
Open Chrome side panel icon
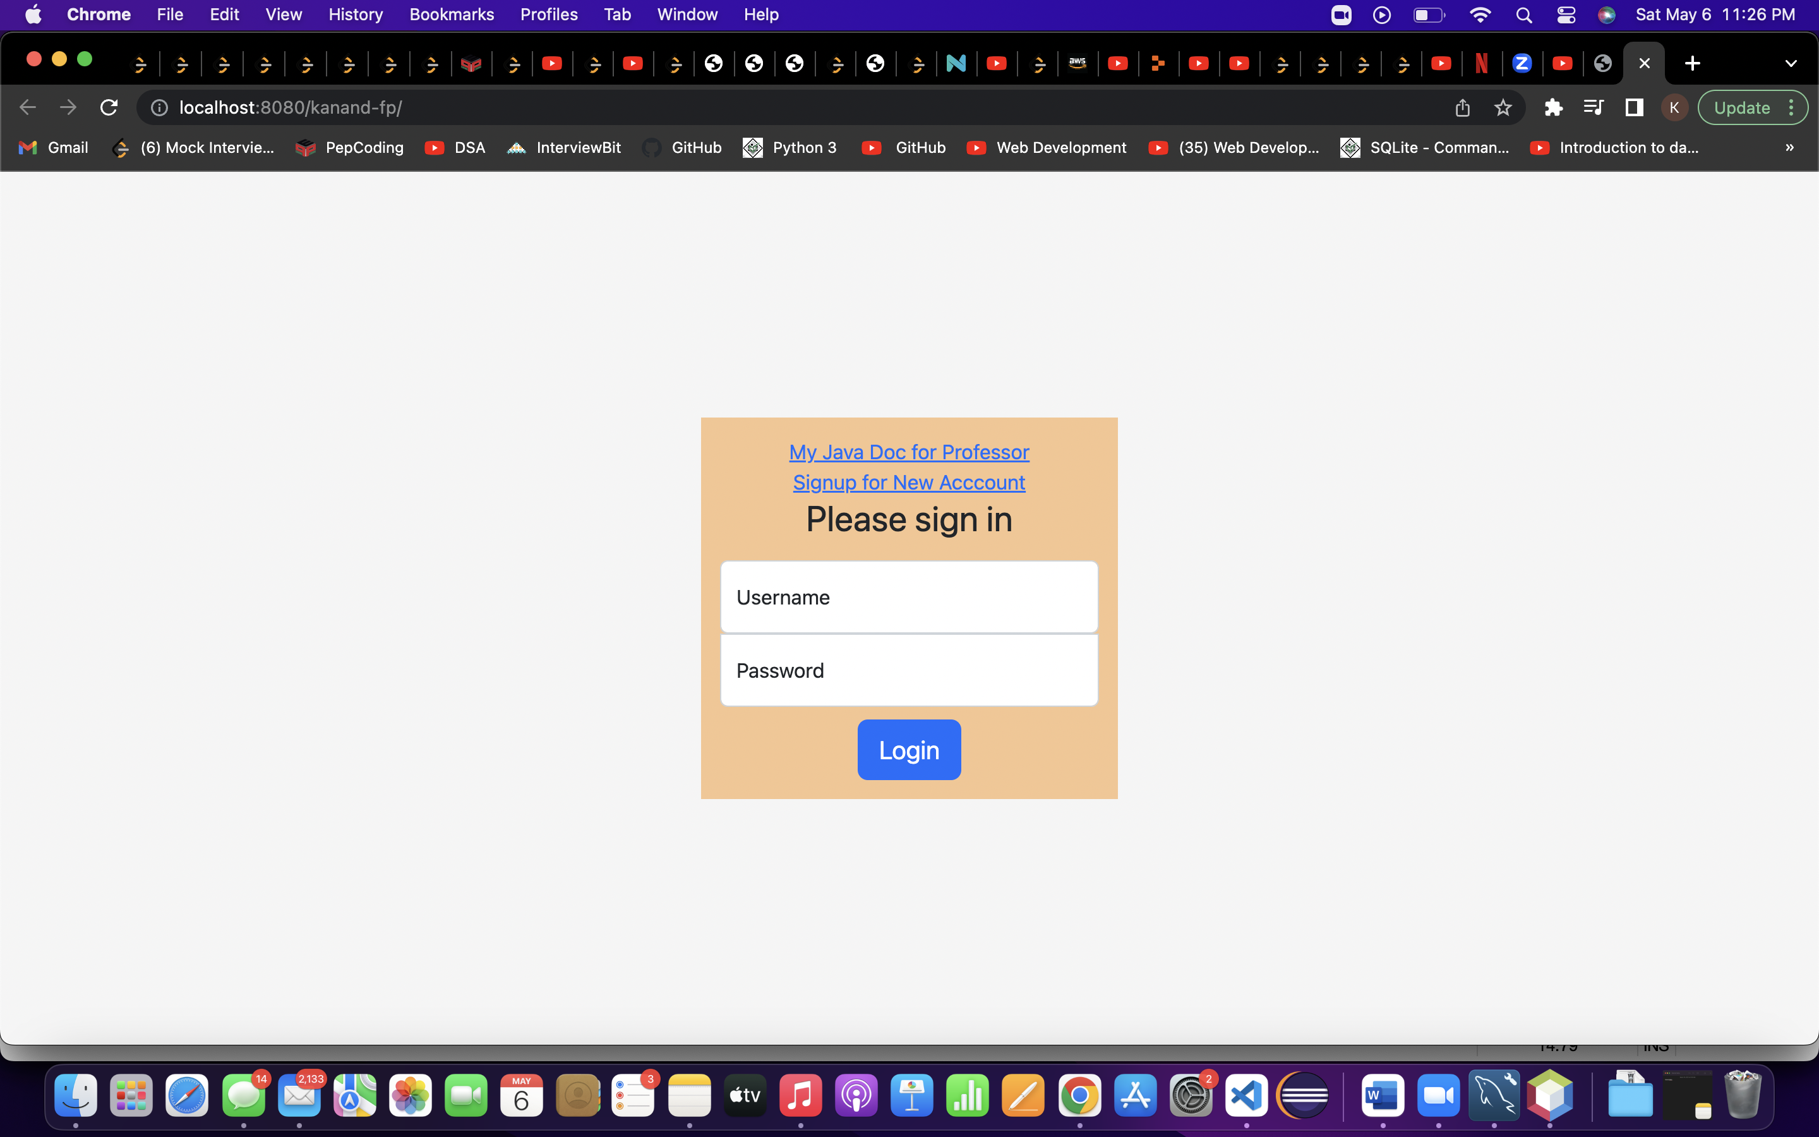(x=1633, y=107)
